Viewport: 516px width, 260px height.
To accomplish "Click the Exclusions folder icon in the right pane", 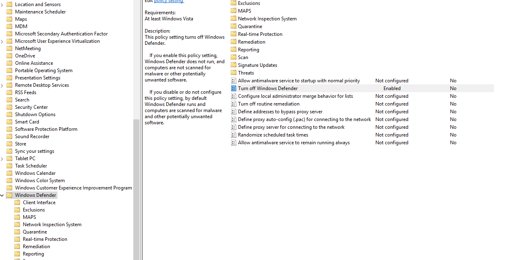I will (x=234, y=3).
